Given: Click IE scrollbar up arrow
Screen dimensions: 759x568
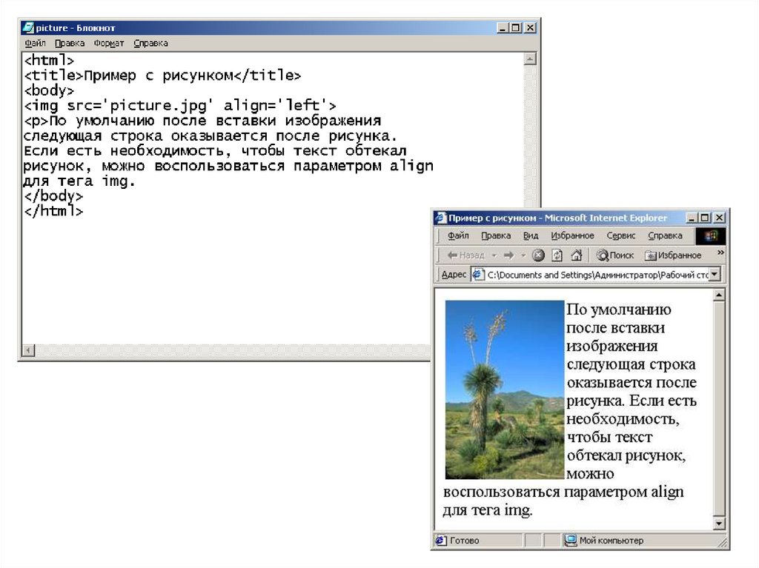Looking at the screenshot, I should tap(719, 295).
